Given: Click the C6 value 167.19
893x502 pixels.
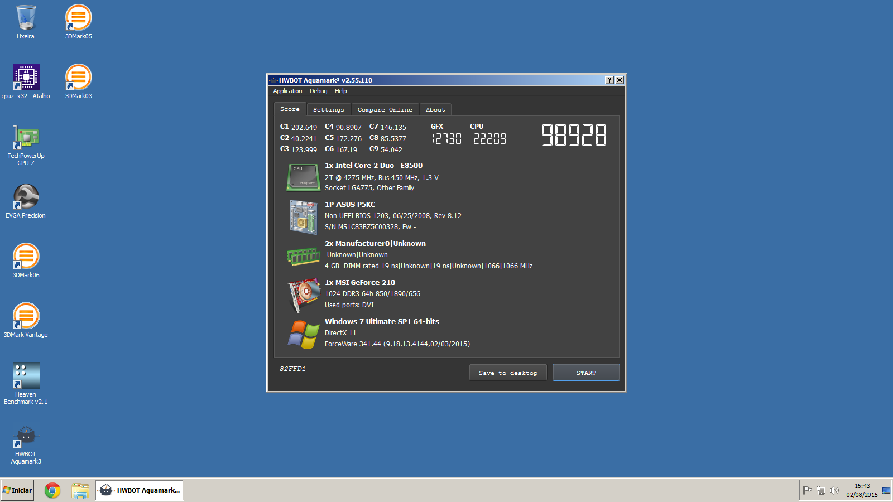Looking at the screenshot, I should point(347,149).
